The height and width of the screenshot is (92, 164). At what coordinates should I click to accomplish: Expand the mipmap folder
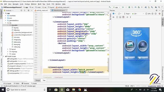tap(8, 52)
